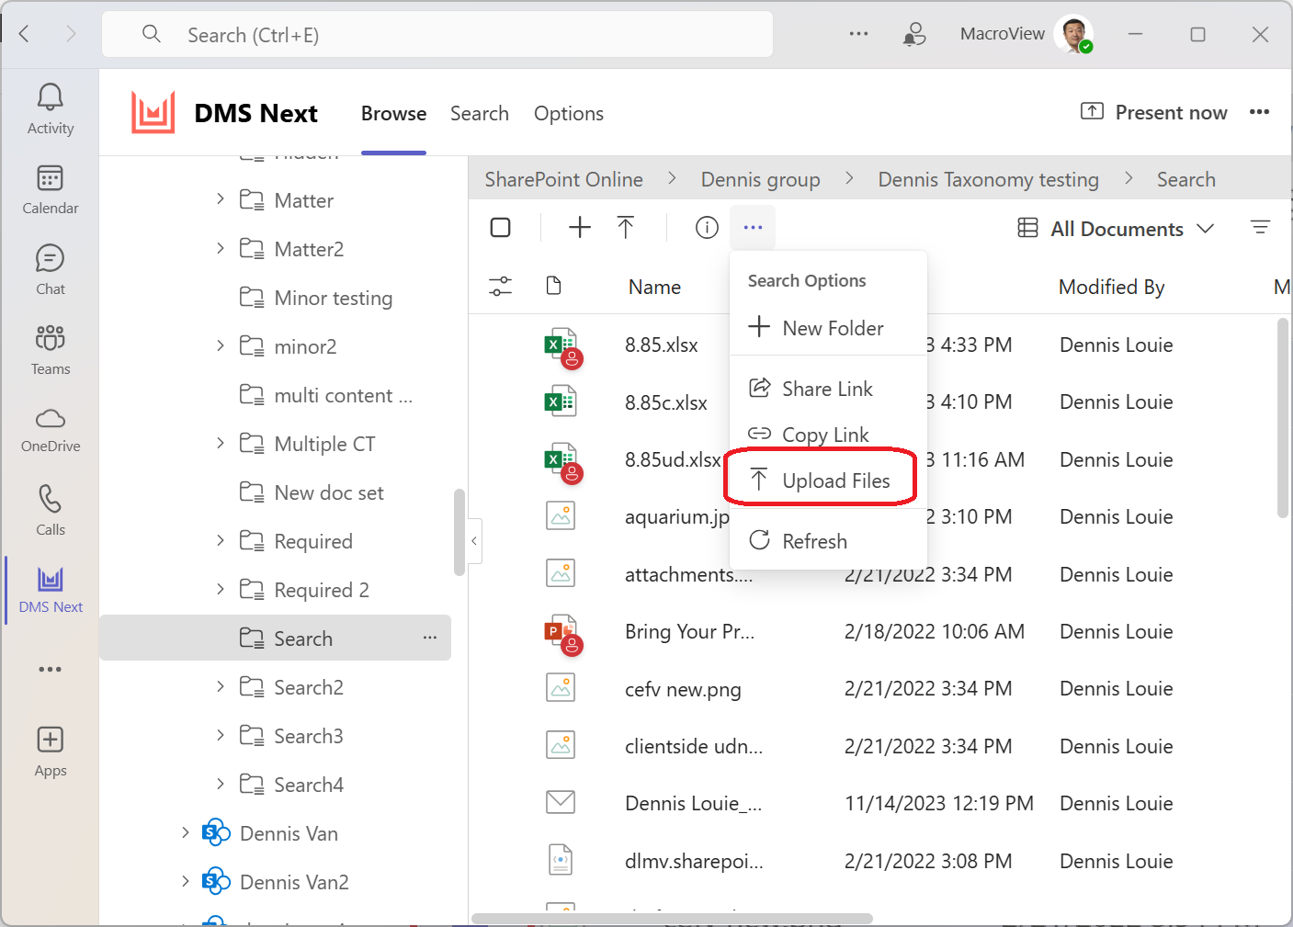This screenshot has width=1293, height=927.
Task: Expand the Required 2 folder
Action: [221, 588]
